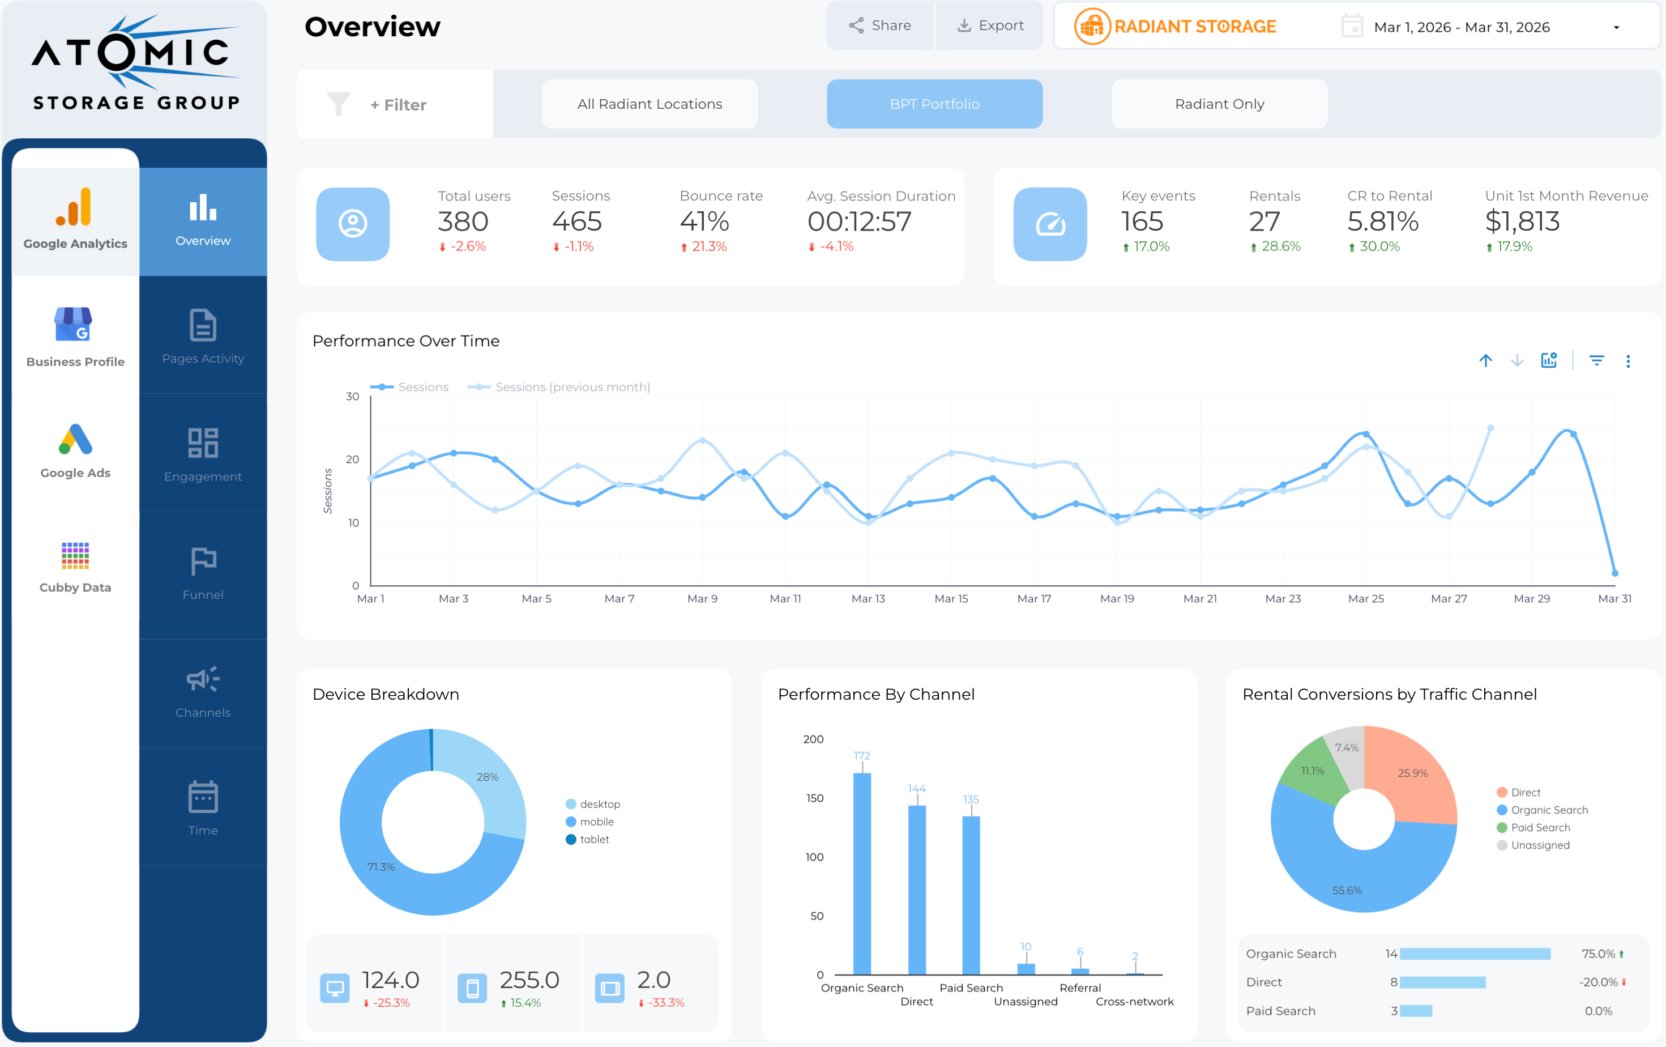
Task: Open the Business Profile section
Action: tap(75, 337)
